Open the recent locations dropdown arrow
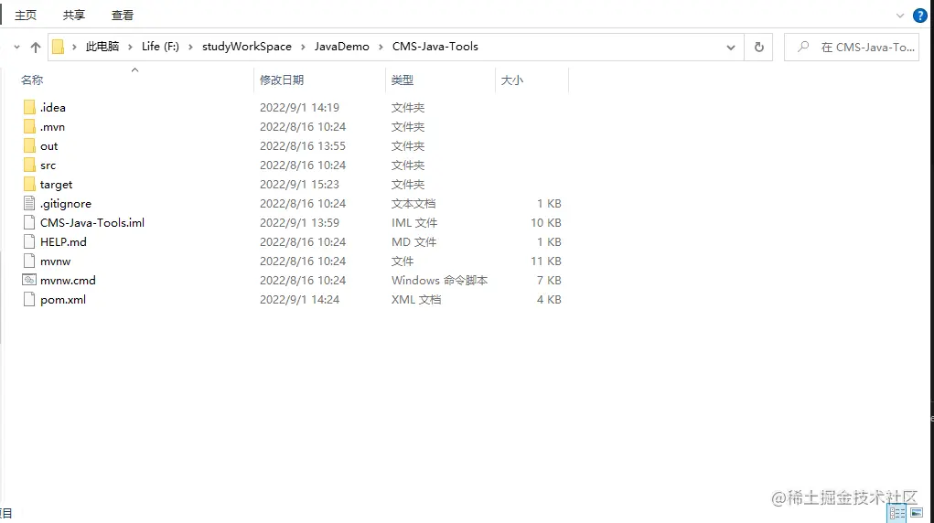The width and height of the screenshot is (934, 523). [x=16, y=47]
